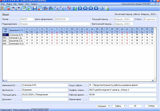
Task: Click the plain printer icon
Action: coord(13,8)
